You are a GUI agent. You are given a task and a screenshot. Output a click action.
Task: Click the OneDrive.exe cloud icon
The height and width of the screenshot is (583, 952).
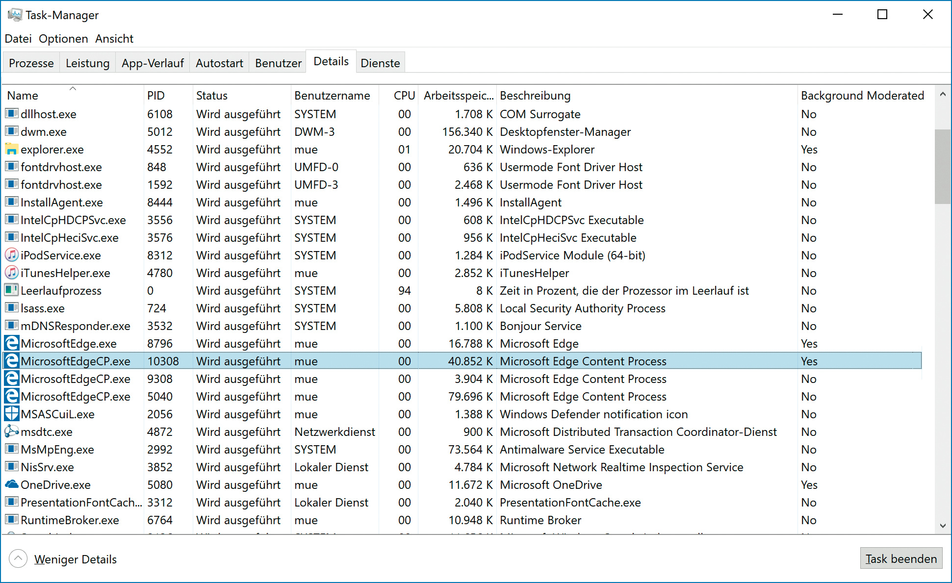11,484
